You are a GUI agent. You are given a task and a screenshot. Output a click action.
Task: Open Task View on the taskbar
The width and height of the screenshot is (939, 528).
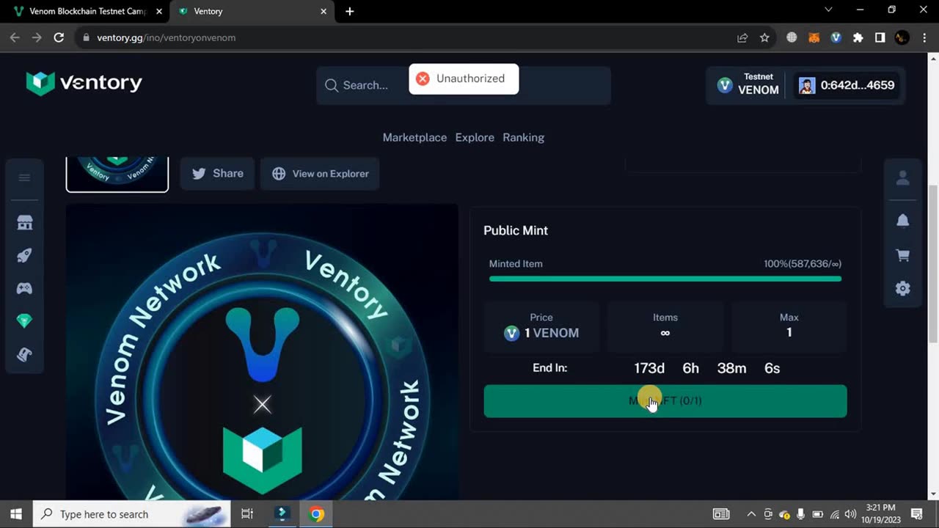(x=247, y=514)
